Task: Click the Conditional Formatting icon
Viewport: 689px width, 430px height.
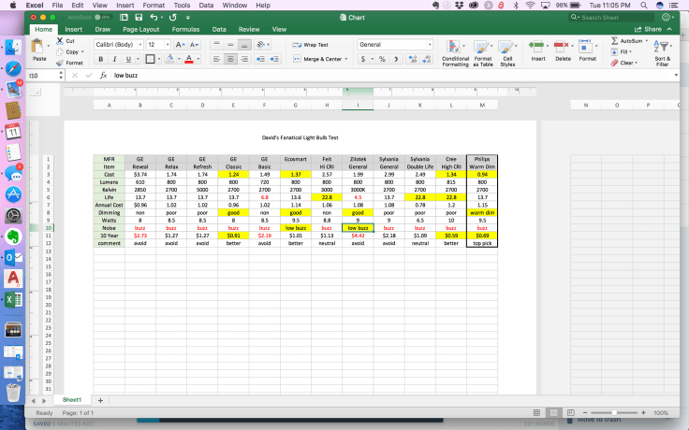Action: pyautogui.click(x=455, y=51)
